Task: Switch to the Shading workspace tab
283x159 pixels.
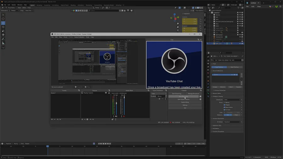Action: 73,5
